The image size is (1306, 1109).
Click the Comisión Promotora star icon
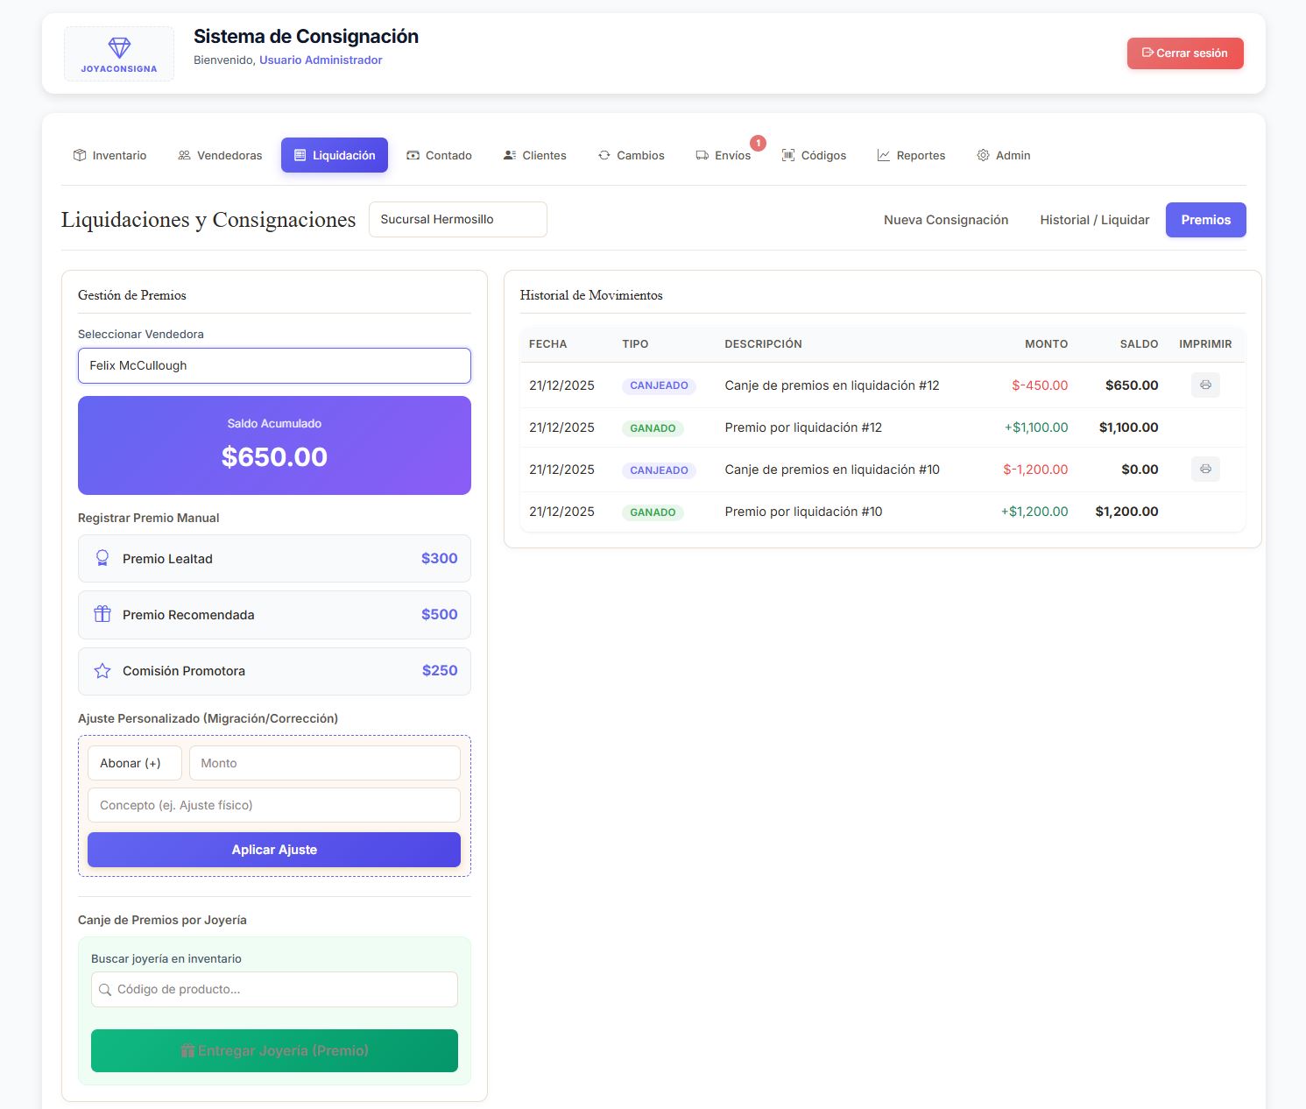pyautogui.click(x=102, y=670)
